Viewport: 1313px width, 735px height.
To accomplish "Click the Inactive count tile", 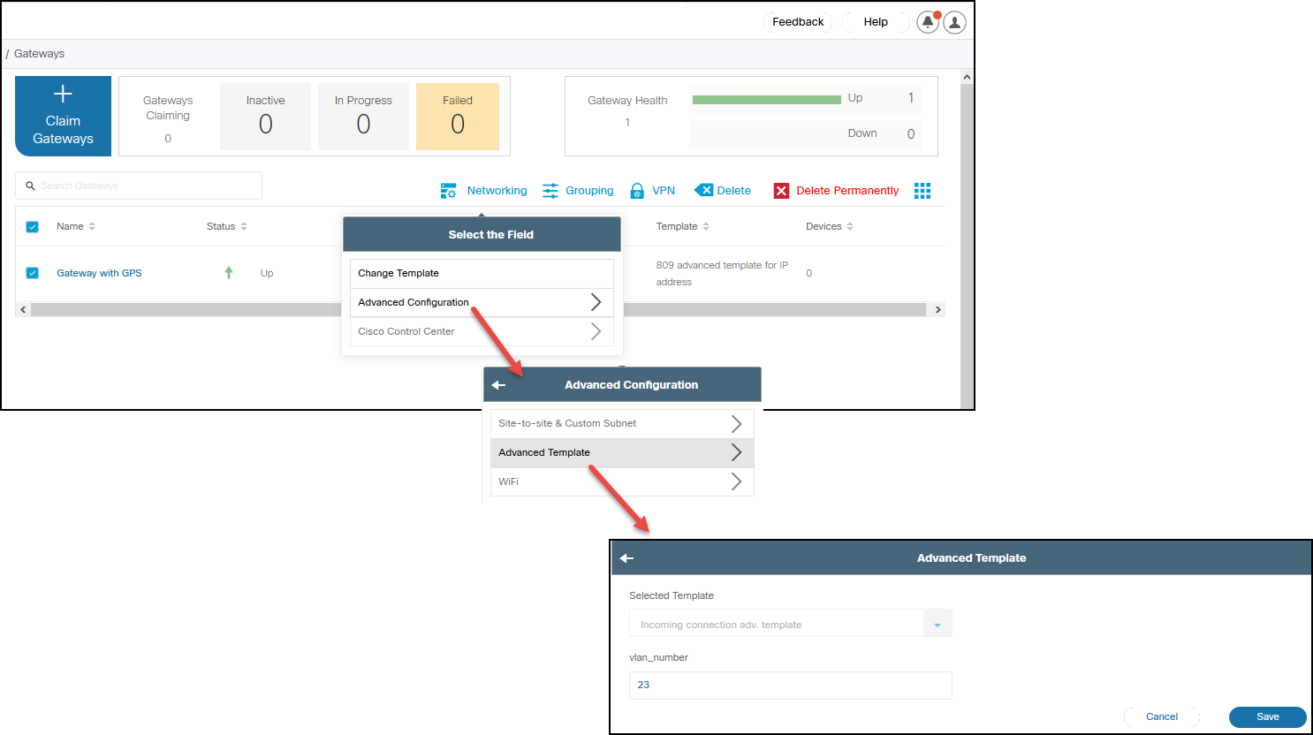I will 265,117.
